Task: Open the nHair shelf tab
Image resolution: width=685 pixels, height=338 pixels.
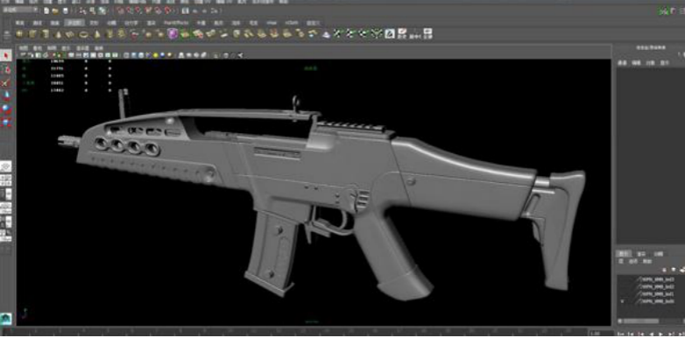Action: click(272, 22)
